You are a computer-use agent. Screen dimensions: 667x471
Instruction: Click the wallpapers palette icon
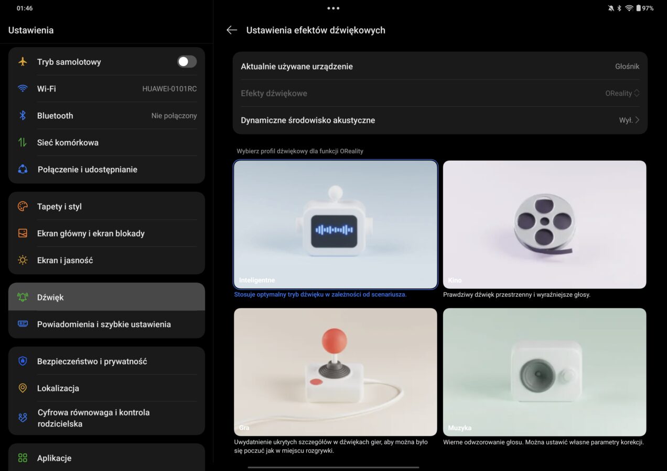coord(23,206)
